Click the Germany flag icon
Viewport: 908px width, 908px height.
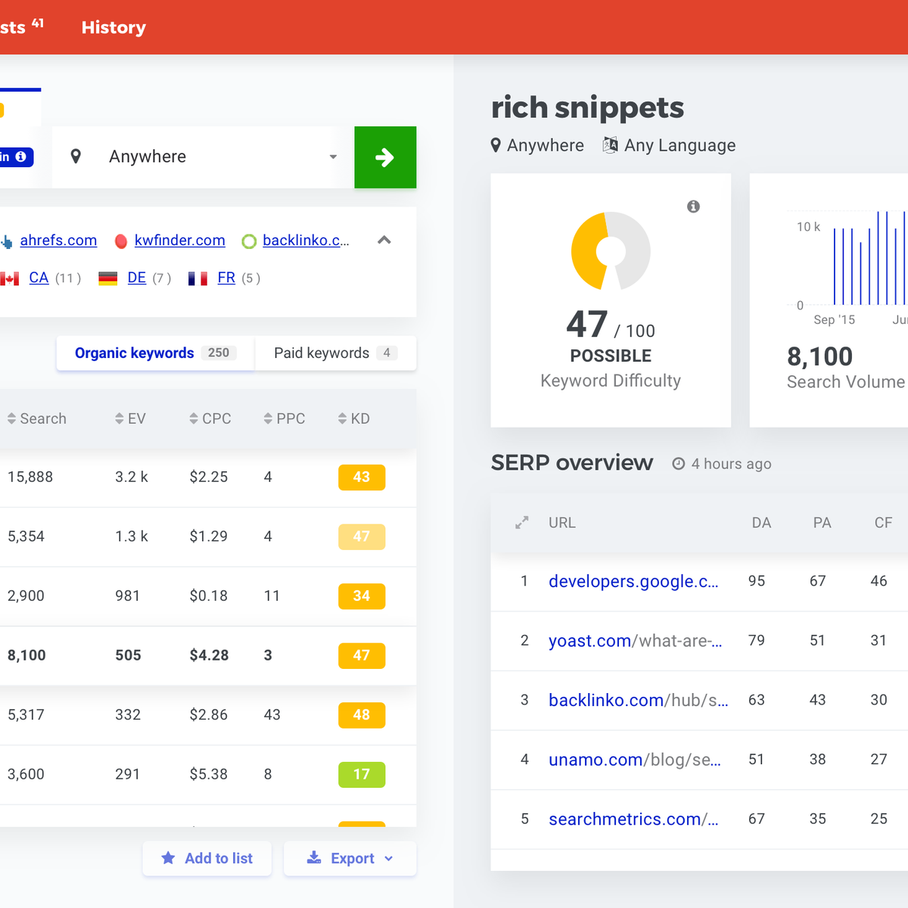pos(108,278)
